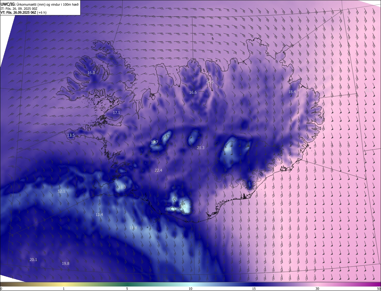Click the 11.3 value on the southwest peninsula
This screenshot has height=291, width=381.
pyautogui.click(x=122, y=187)
